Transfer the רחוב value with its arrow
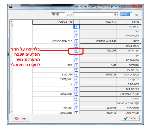Screen dimensions: 148x129 pyautogui.click(x=76, y=41)
